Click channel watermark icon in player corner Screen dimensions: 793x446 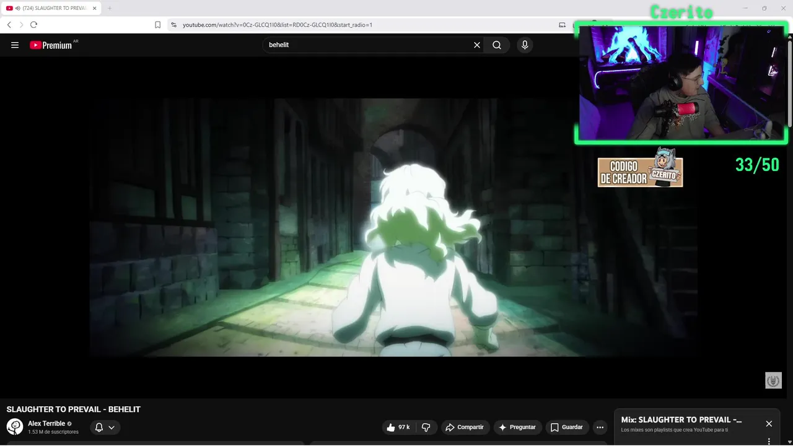773,380
